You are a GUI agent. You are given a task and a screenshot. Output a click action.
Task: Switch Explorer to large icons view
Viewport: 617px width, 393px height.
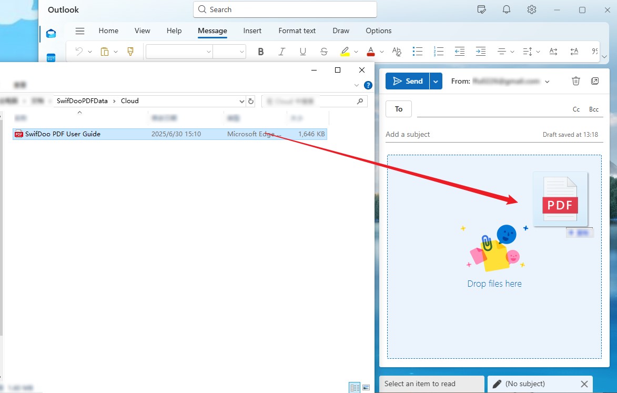[366, 388]
